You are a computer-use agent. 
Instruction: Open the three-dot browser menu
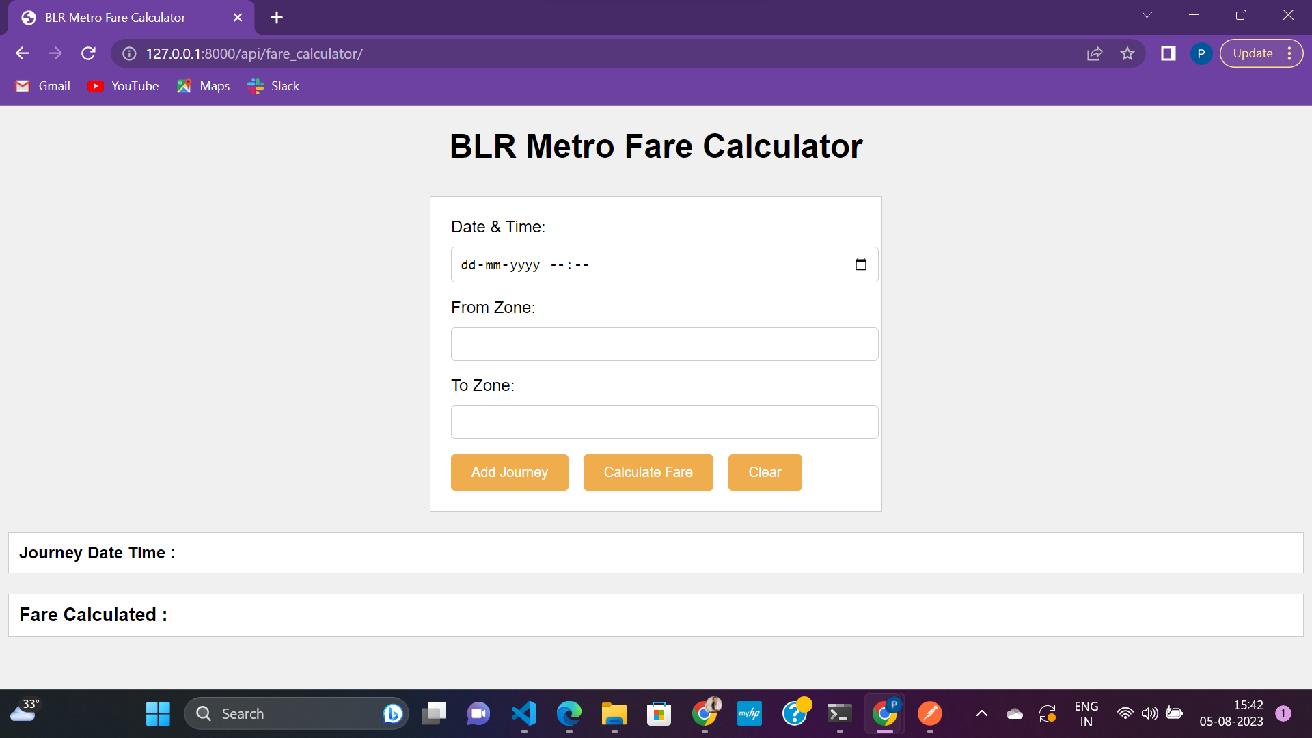(1289, 53)
